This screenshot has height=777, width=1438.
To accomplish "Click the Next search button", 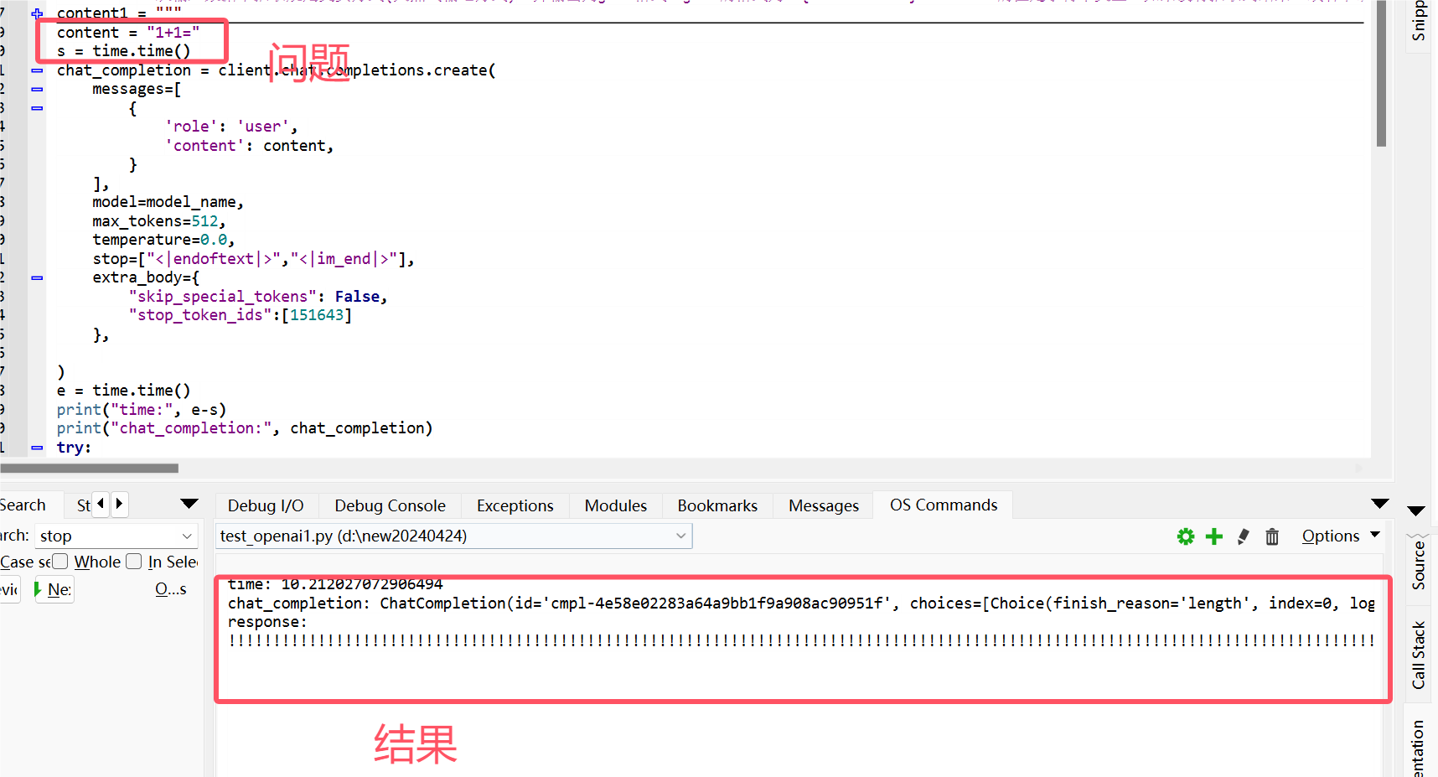I will [x=54, y=589].
